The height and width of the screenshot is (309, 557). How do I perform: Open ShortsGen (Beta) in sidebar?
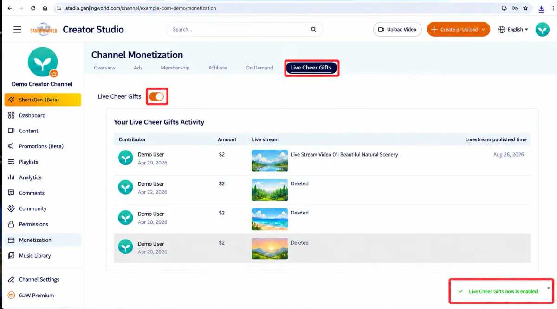[43, 100]
